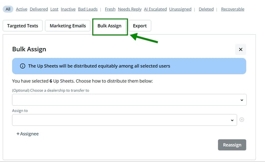The image size is (265, 162).
Task: Add another assignee with + Assignee
Action: [x=28, y=134]
